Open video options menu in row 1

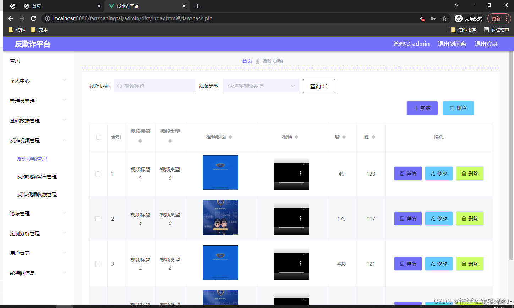point(301,173)
